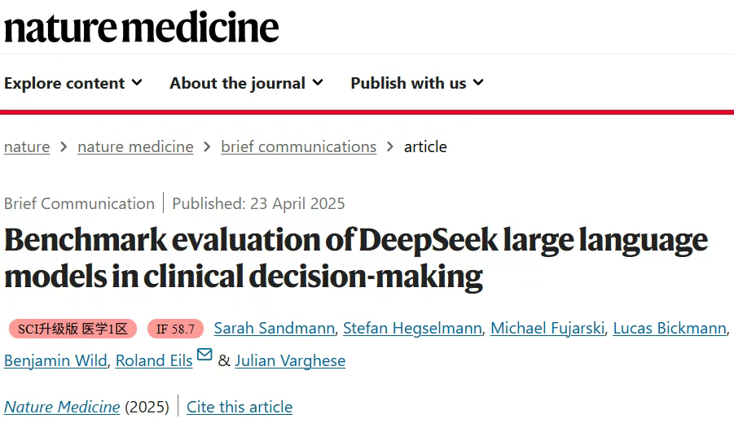Expand the About the journal chevron

(x=318, y=83)
